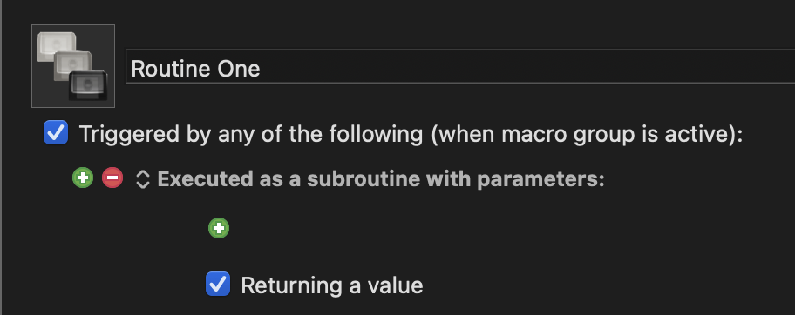
Task: Remove the subroutine trigger with red minus
Action: pos(112,178)
